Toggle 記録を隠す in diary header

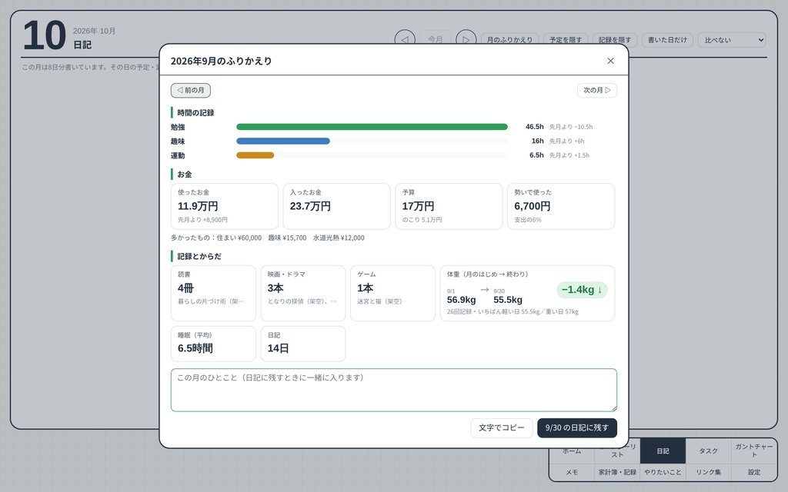tap(615, 40)
